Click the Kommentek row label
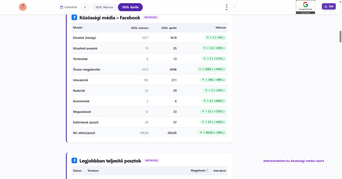The width and height of the screenshot is (342, 179). pyautogui.click(x=81, y=101)
